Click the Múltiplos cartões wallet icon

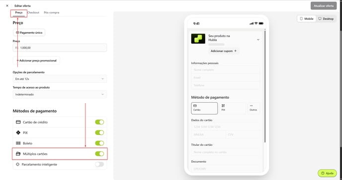point(18,154)
